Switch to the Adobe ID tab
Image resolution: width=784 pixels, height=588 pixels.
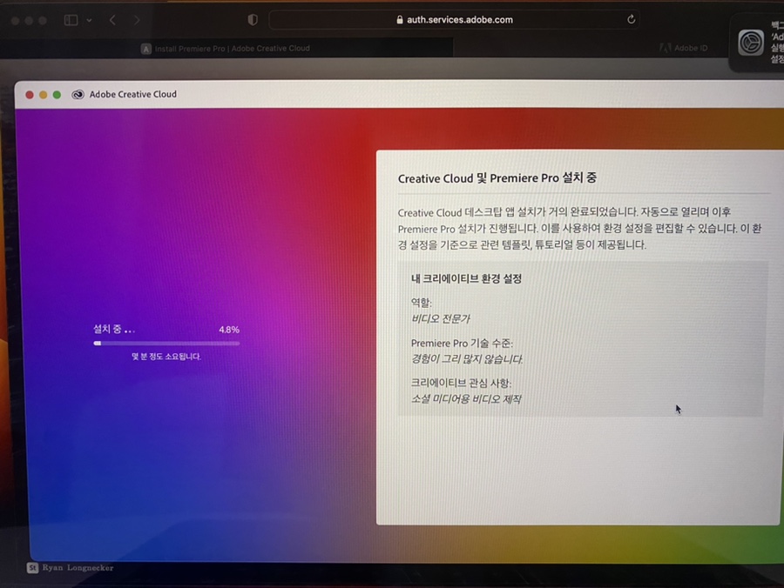click(x=684, y=48)
